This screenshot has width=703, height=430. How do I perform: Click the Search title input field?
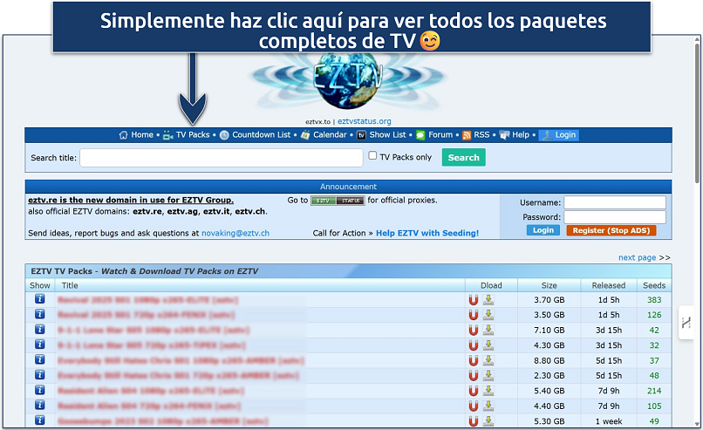tap(222, 158)
